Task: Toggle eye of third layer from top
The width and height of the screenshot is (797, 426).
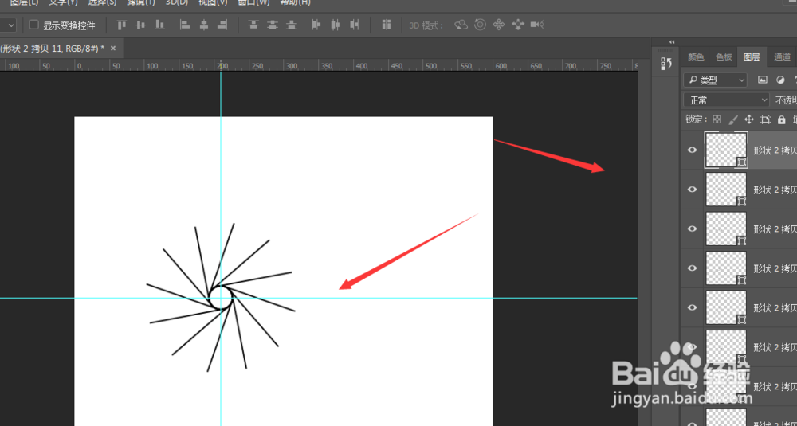Action: click(x=692, y=229)
